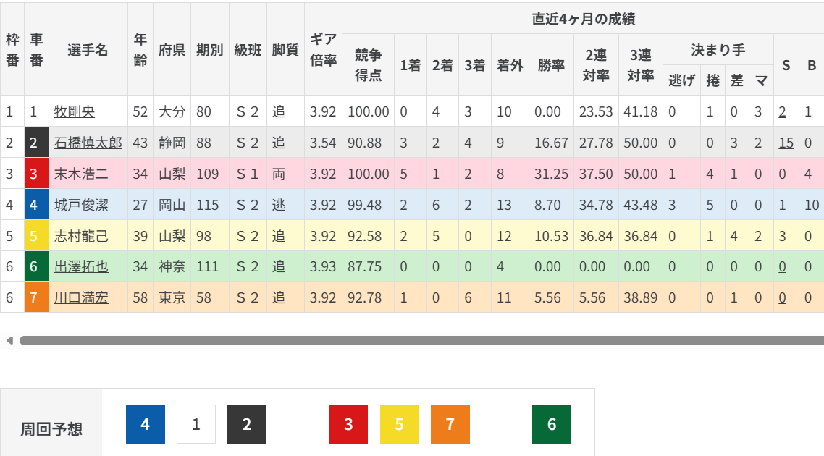
Task: Open racer 石橋慎太郎 profile link
Action: (x=88, y=143)
